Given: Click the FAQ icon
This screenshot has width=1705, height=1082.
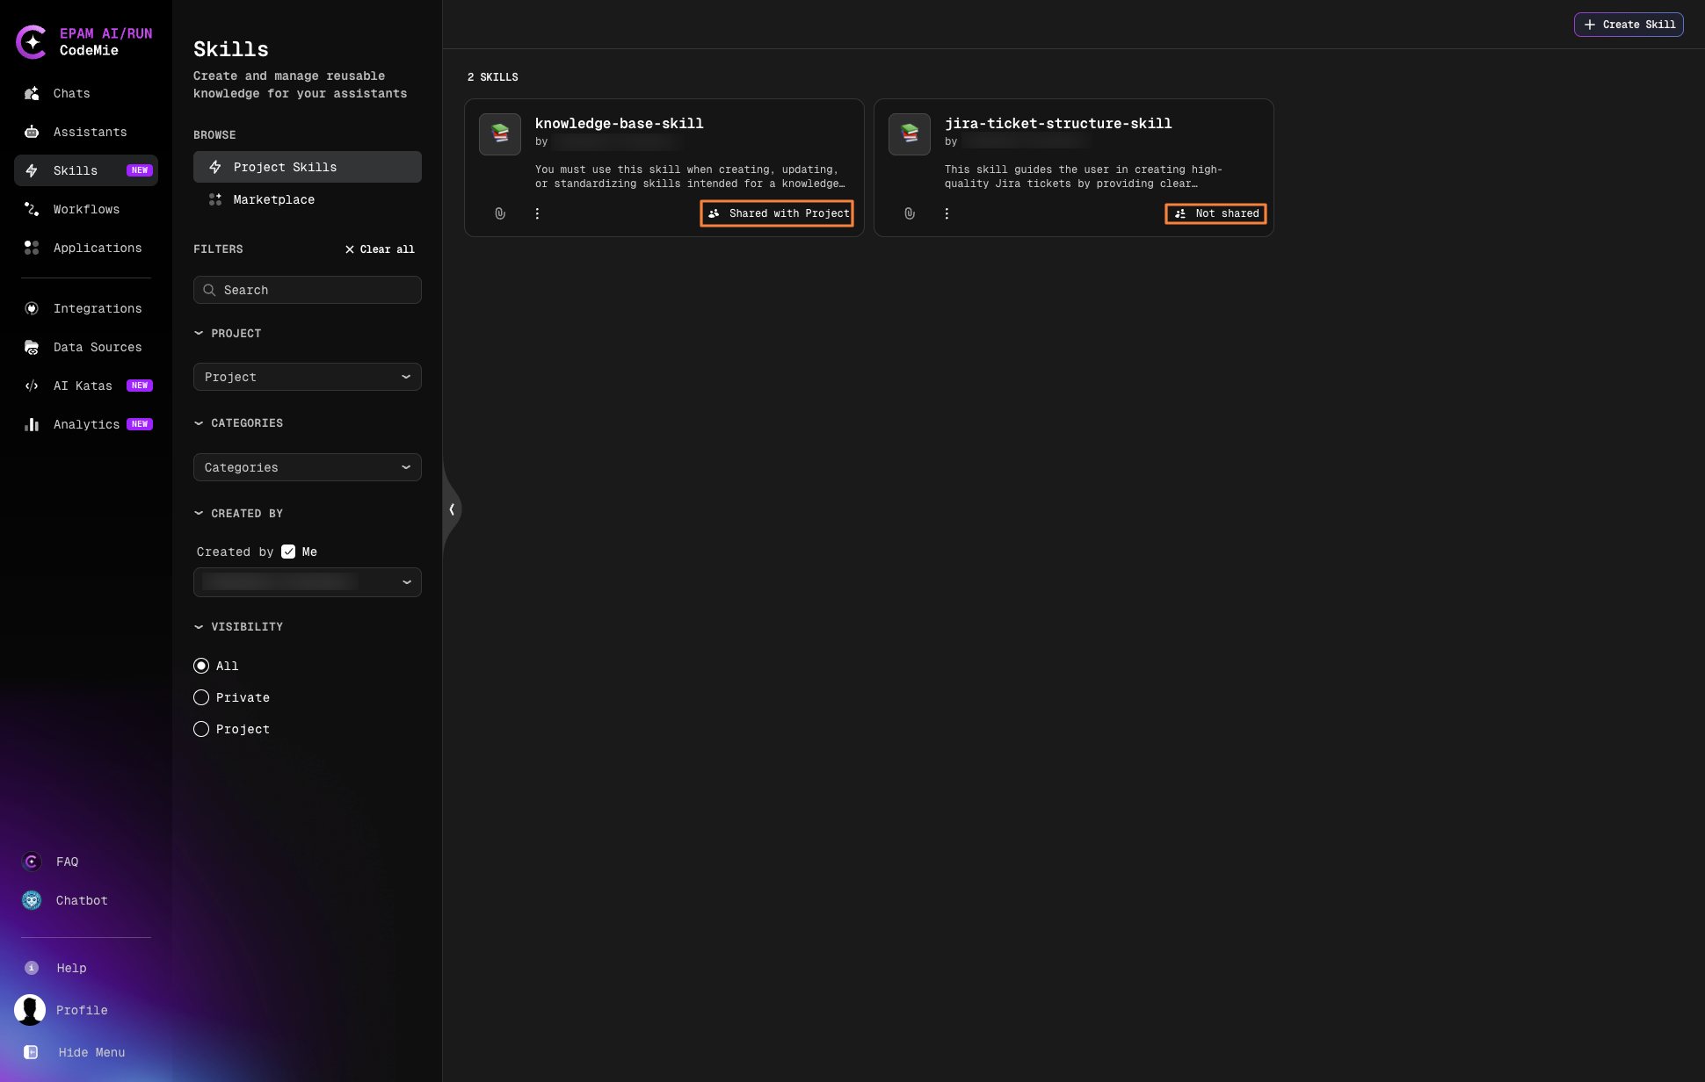Looking at the screenshot, I should coord(32,862).
